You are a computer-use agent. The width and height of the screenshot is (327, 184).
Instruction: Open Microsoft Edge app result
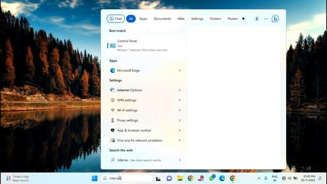click(146, 71)
